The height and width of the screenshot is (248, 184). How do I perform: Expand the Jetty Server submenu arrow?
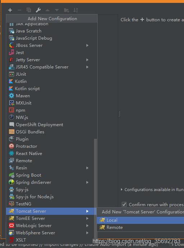pyautogui.click(x=87, y=60)
